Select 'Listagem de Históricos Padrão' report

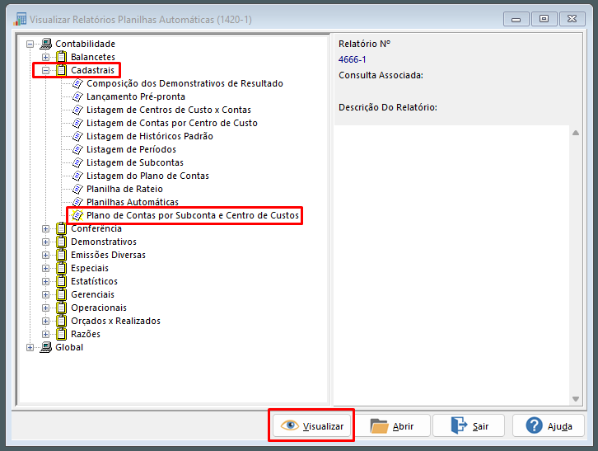tap(150, 136)
